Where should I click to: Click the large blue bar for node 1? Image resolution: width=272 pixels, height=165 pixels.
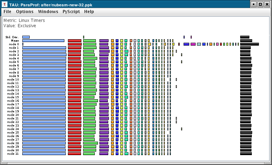click(x=44, y=48)
